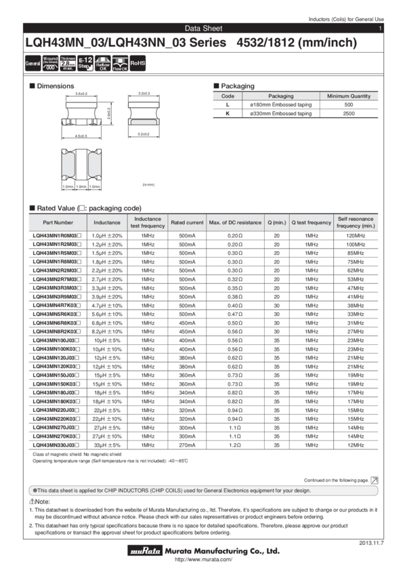Click the 1.2Ω DC resistance value

235,445
